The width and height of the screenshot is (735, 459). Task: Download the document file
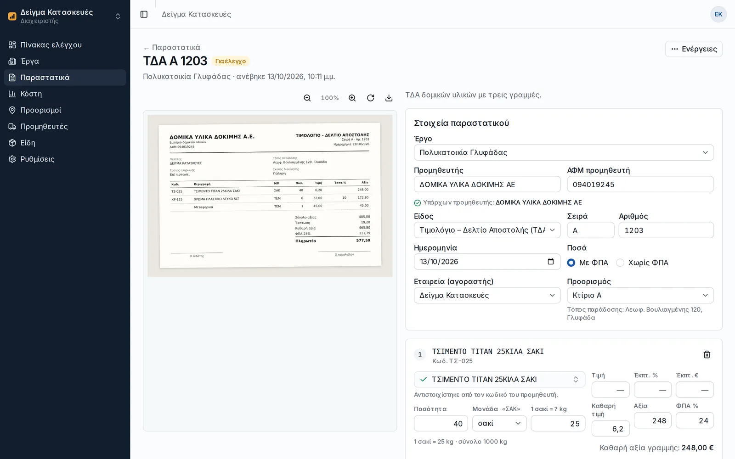(389, 98)
